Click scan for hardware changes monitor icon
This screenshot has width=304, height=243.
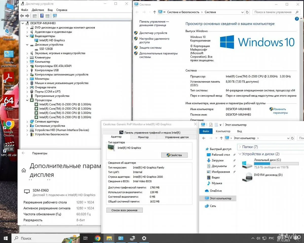tap(55, 16)
